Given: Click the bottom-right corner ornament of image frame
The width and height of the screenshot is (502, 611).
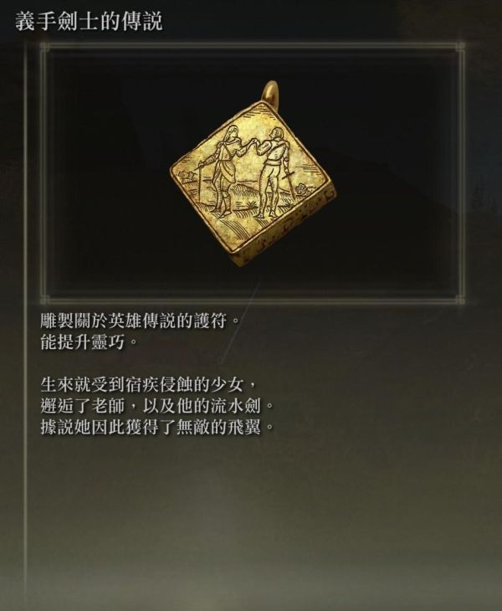Looking at the screenshot, I should point(460,300).
